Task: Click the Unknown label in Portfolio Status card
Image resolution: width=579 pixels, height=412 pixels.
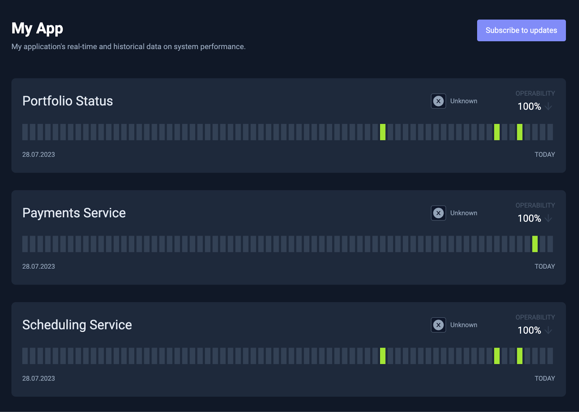Action: (464, 101)
